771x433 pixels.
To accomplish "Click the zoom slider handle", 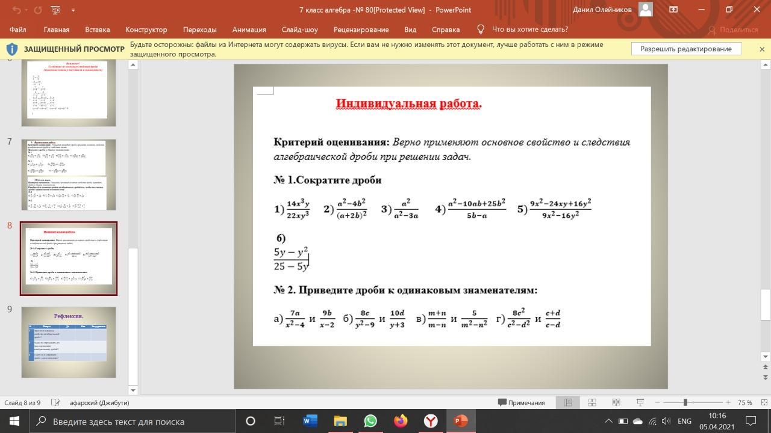I will [x=685, y=402].
